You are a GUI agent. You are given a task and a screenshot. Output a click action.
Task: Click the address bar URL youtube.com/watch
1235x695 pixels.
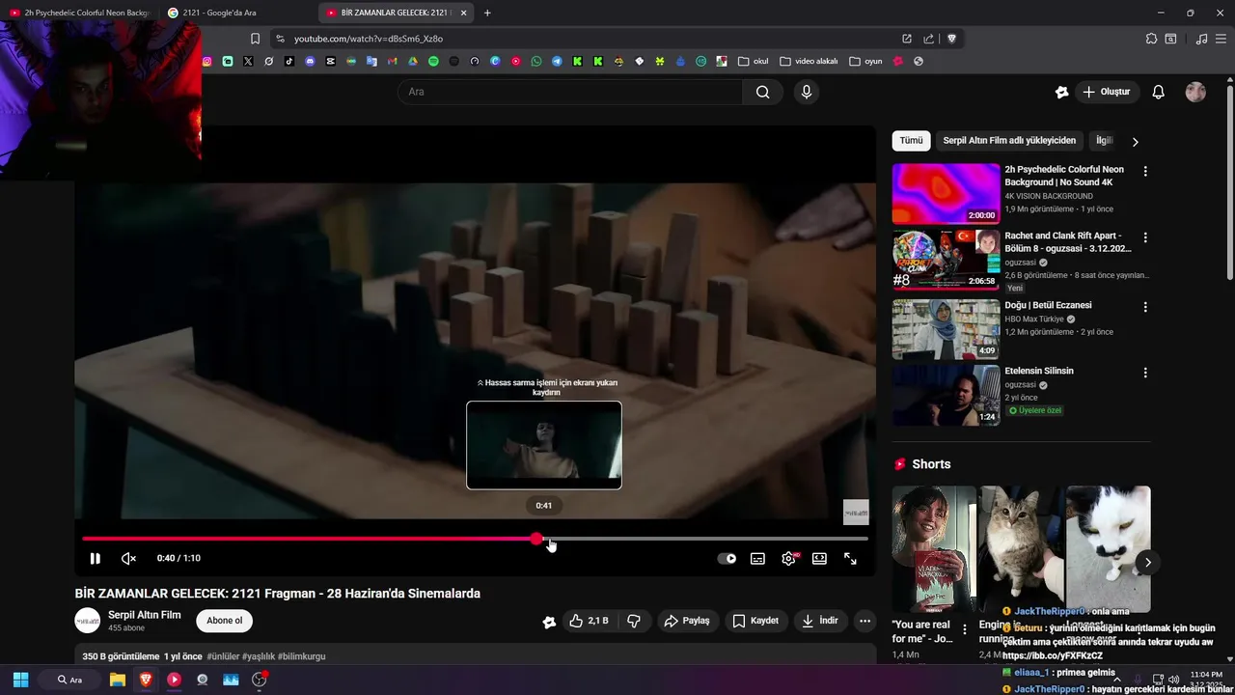click(369, 39)
